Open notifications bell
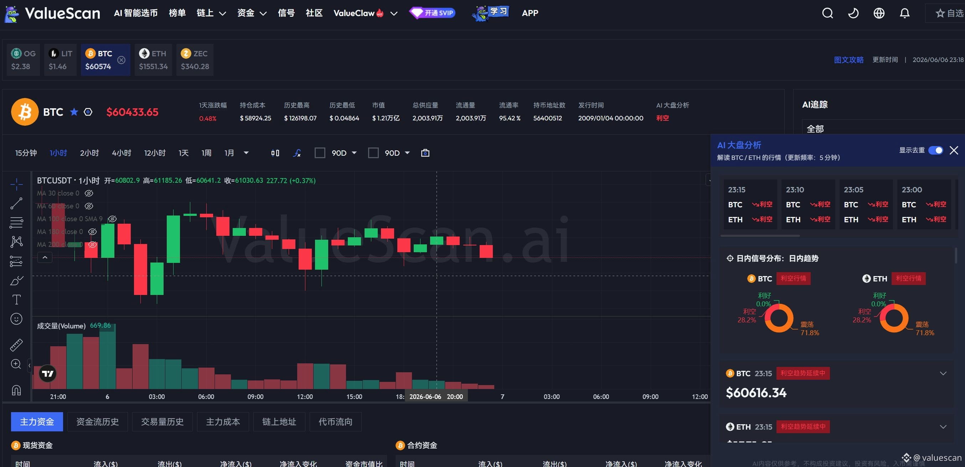The width and height of the screenshot is (965, 467). (x=905, y=13)
